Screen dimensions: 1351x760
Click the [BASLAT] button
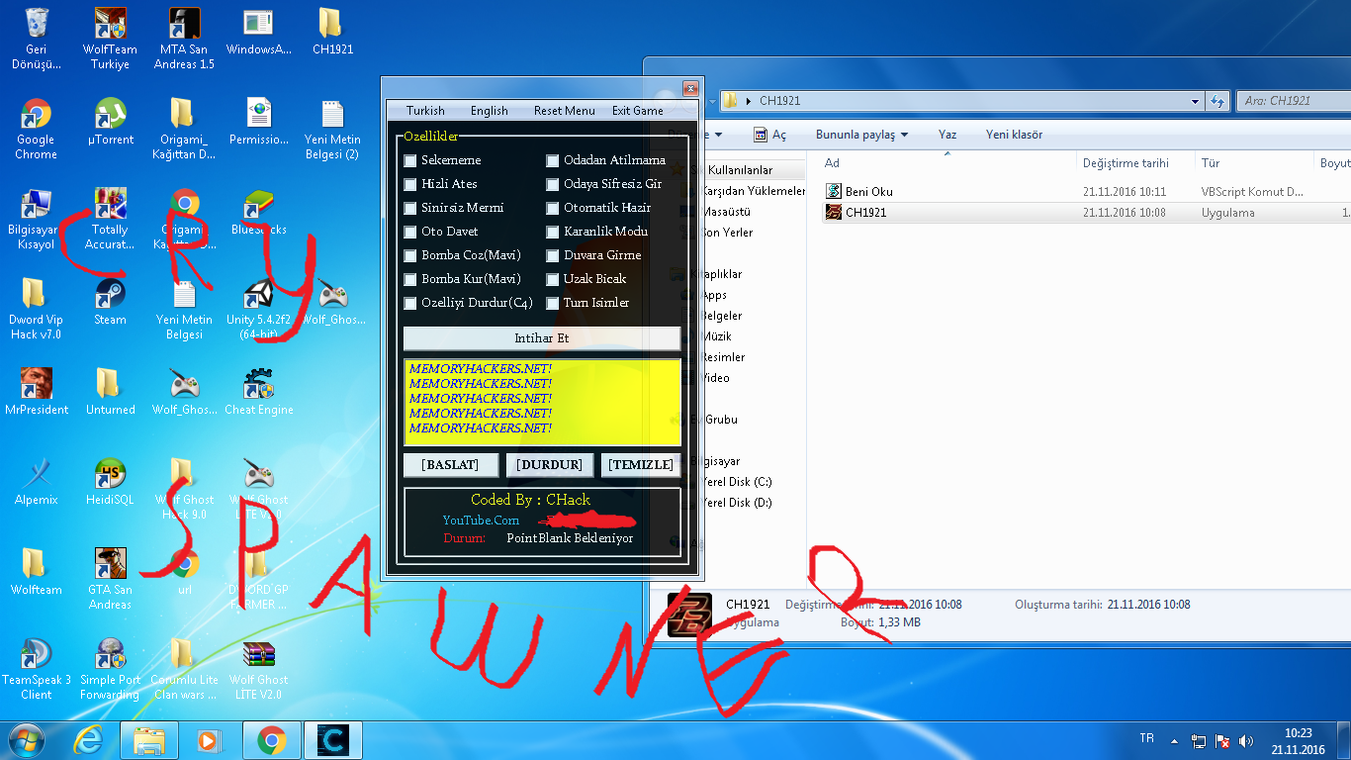(450, 465)
